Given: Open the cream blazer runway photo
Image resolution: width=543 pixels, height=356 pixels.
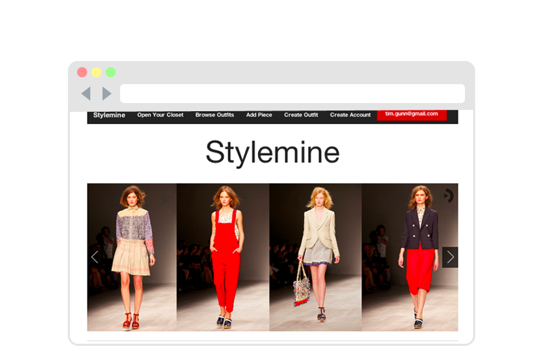Looking at the screenshot, I should click(315, 257).
